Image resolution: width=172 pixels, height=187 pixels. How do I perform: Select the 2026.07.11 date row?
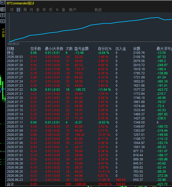click(x=15, y=123)
